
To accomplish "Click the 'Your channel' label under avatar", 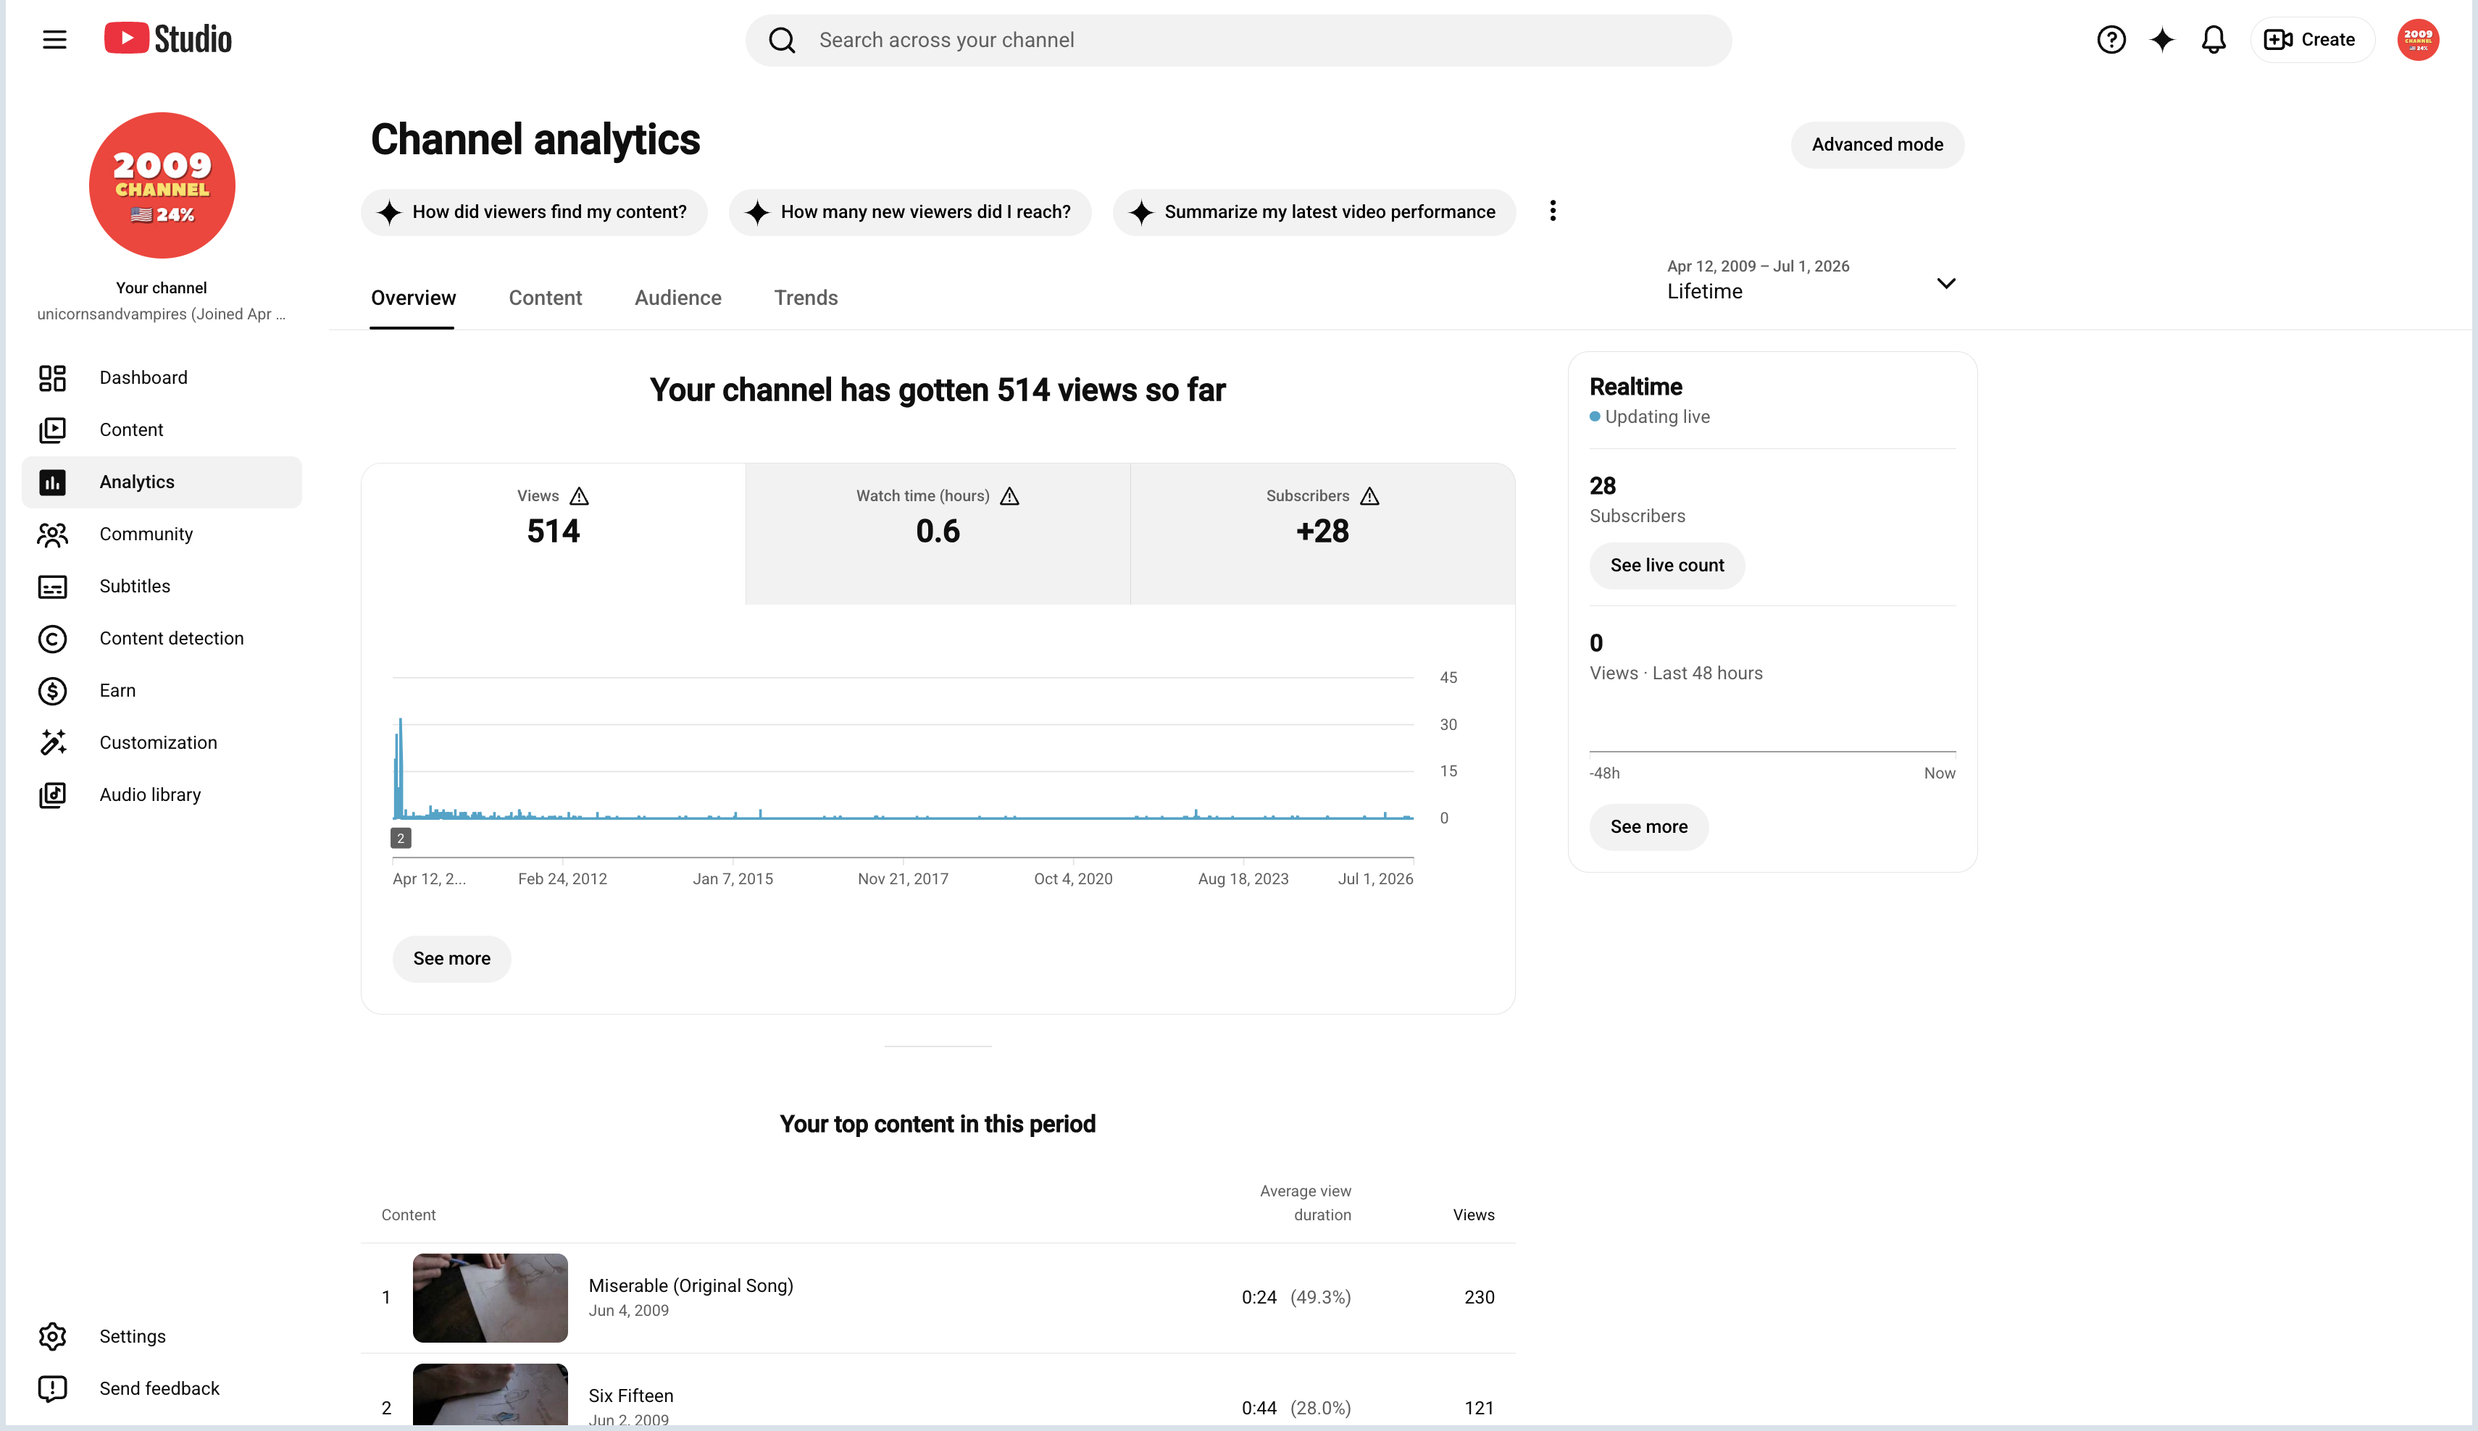I will (162, 288).
